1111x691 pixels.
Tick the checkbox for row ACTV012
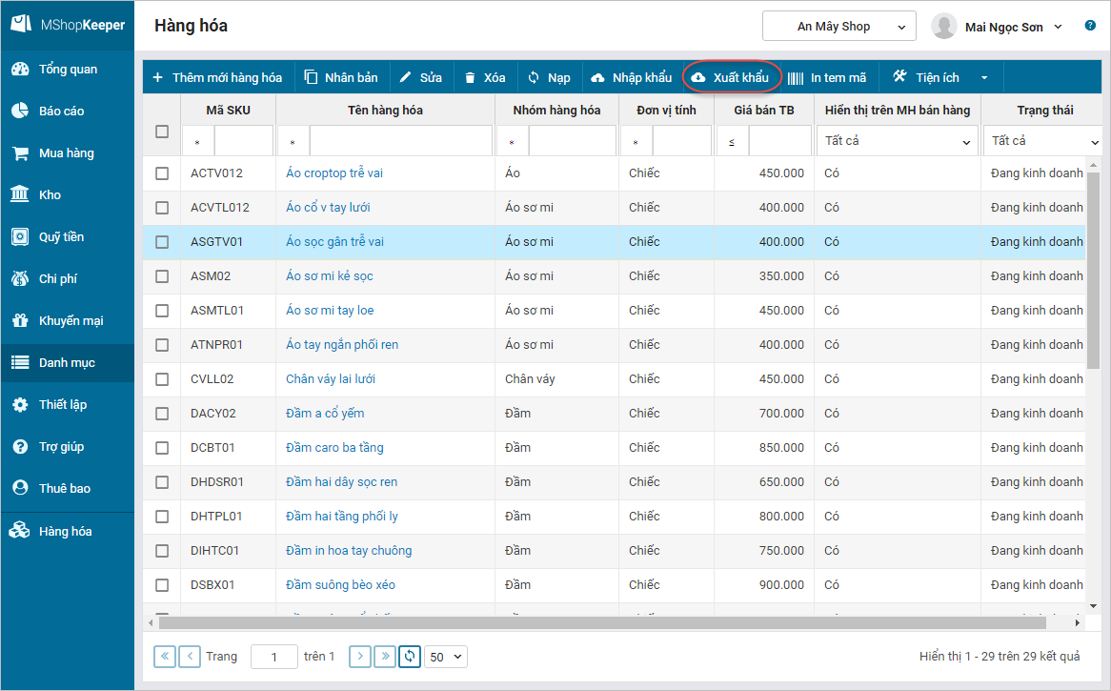tap(162, 173)
